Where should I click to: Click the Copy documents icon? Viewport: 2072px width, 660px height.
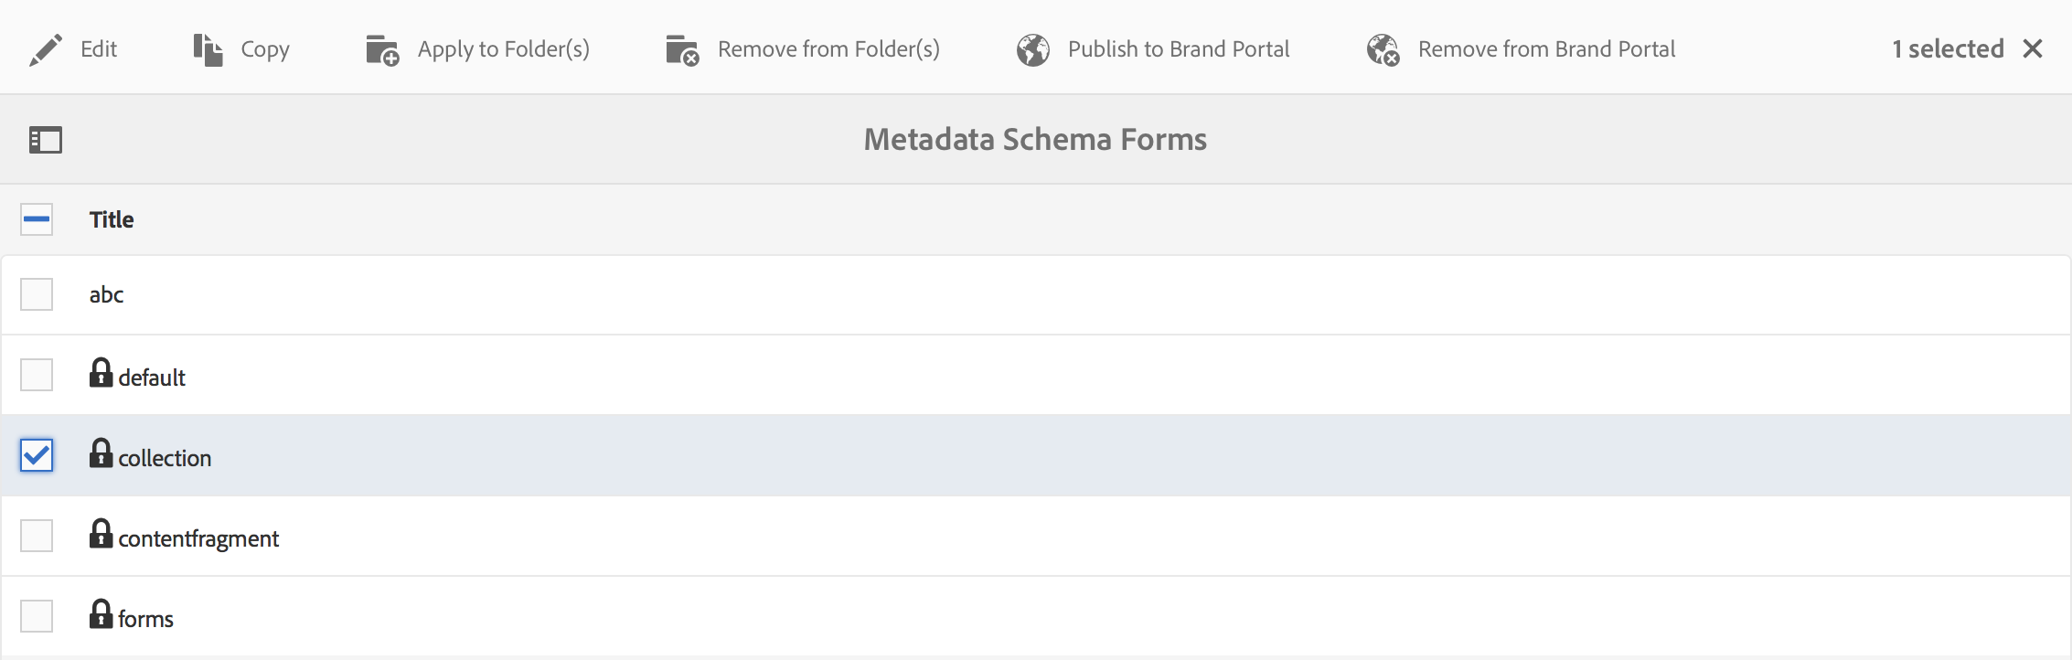tap(208, 50)
